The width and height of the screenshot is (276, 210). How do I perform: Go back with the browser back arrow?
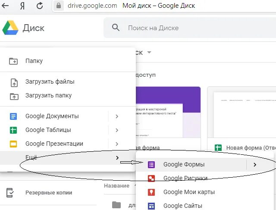pos(5,6)
